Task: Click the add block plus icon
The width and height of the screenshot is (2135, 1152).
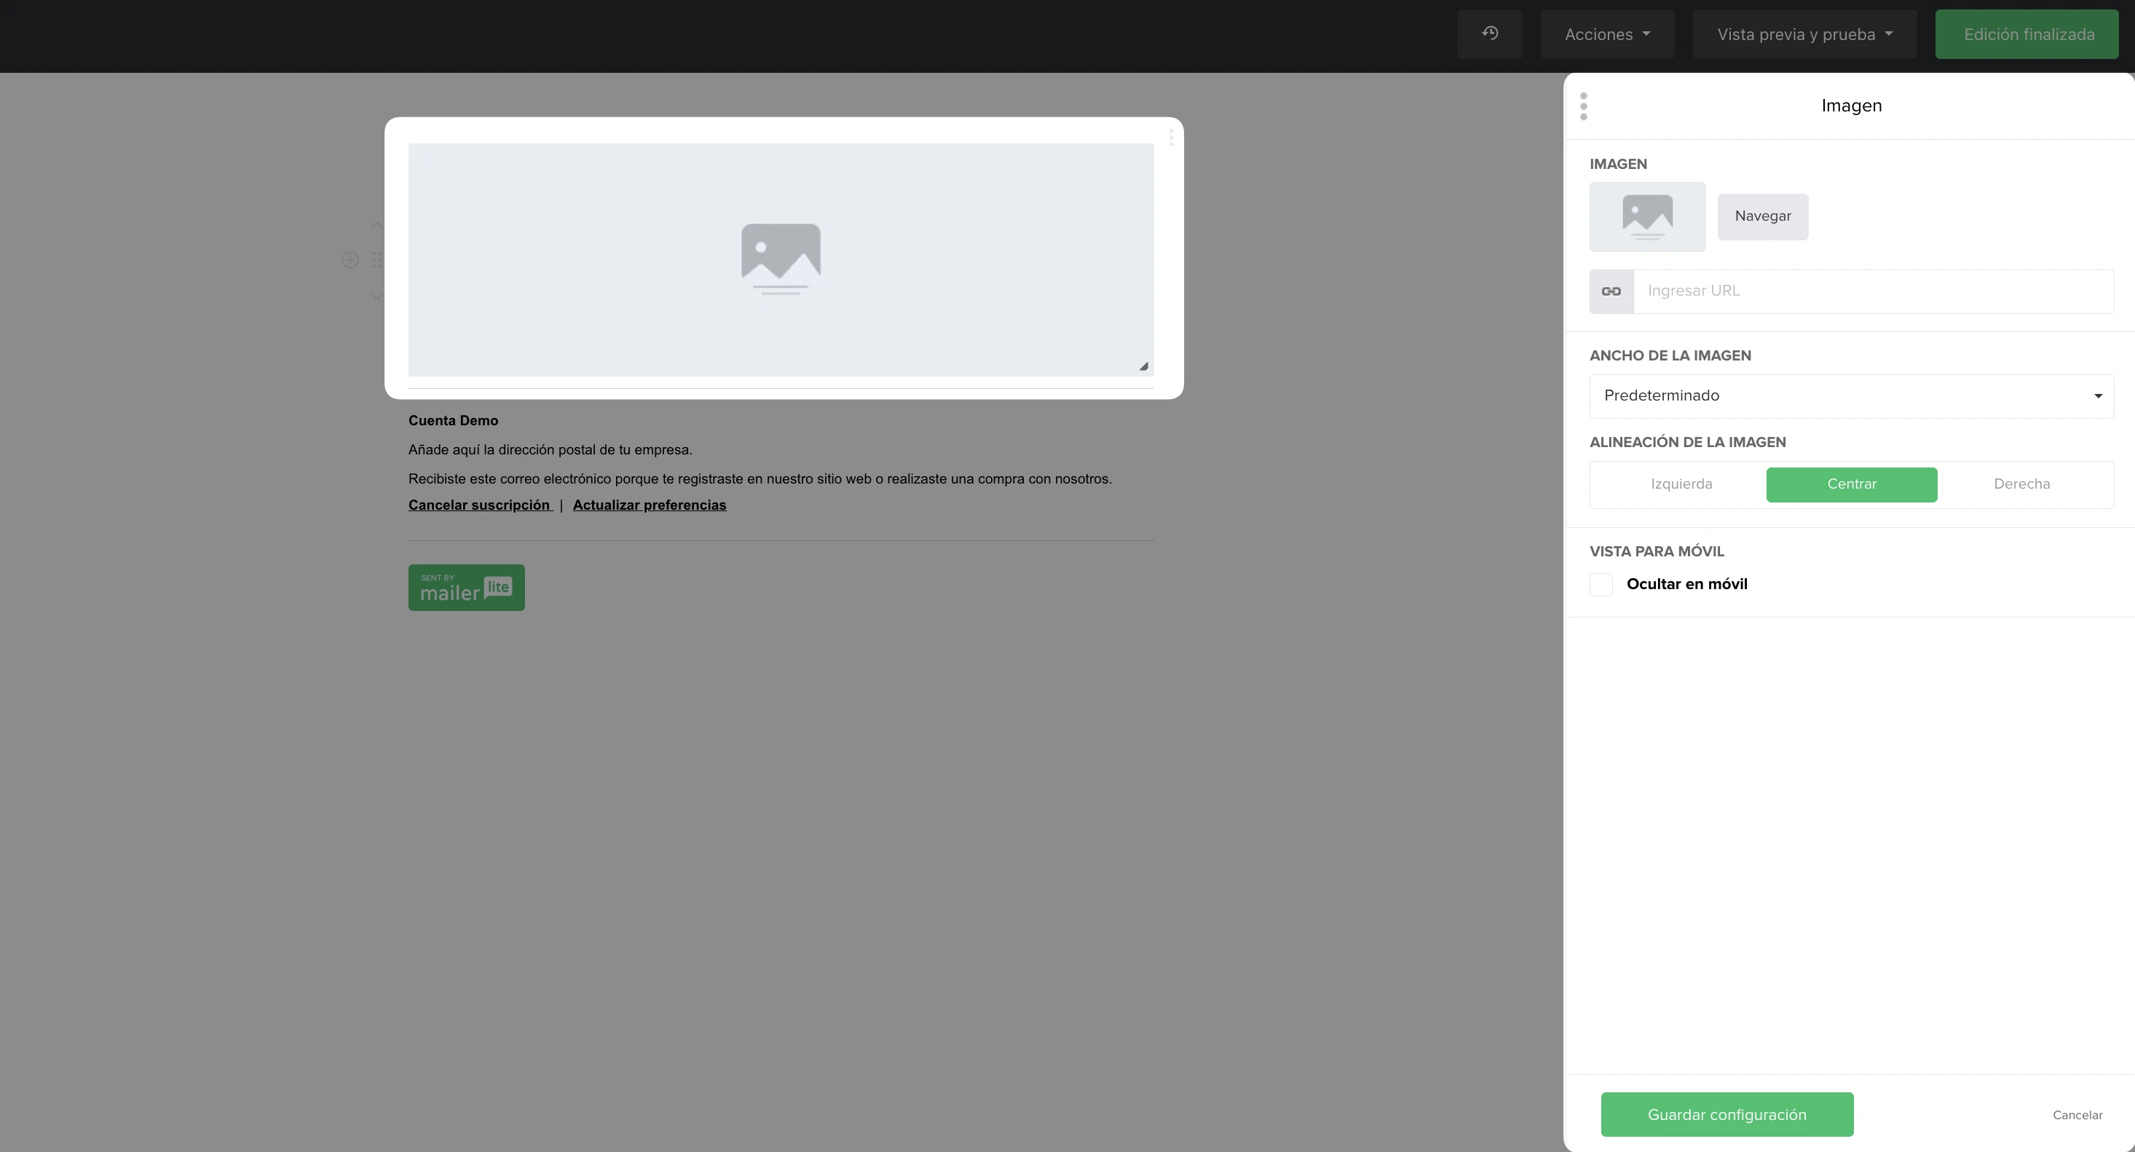Action: pos(350,260)
